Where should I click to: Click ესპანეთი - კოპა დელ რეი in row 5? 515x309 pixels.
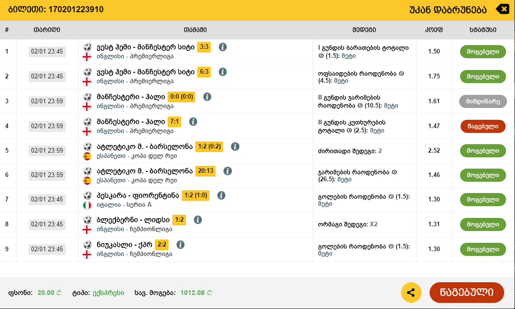click(137, 156)
